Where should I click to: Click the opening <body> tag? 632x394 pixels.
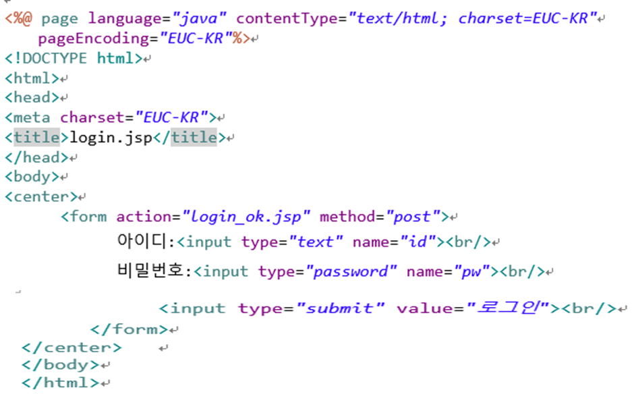(32, 177)
